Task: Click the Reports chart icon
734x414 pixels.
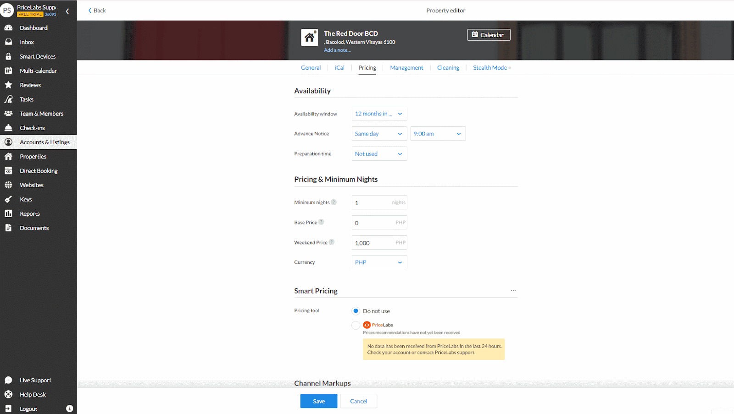Action: 8,213
